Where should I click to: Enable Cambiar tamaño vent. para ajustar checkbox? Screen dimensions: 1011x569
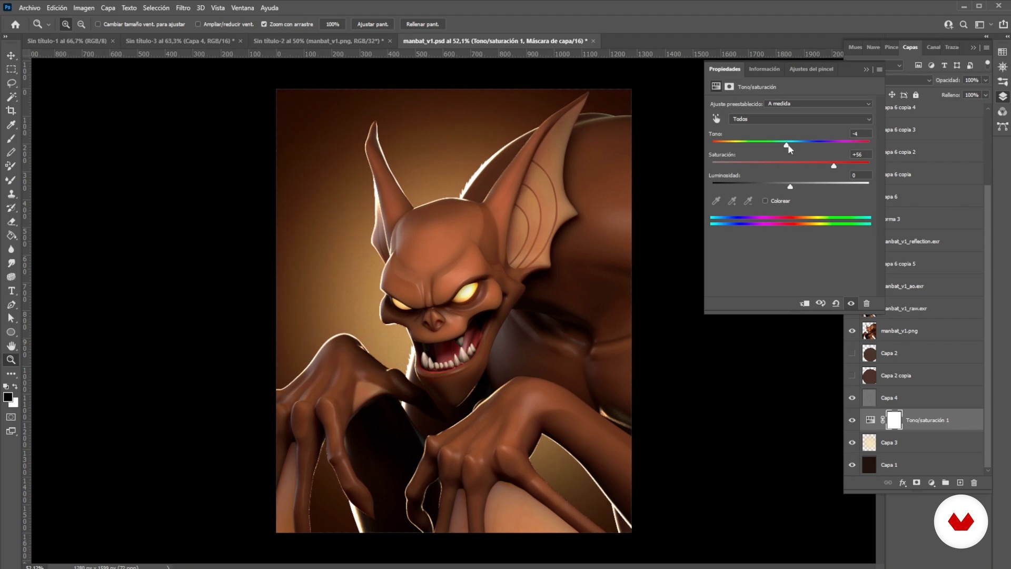(x=98, y=24)
